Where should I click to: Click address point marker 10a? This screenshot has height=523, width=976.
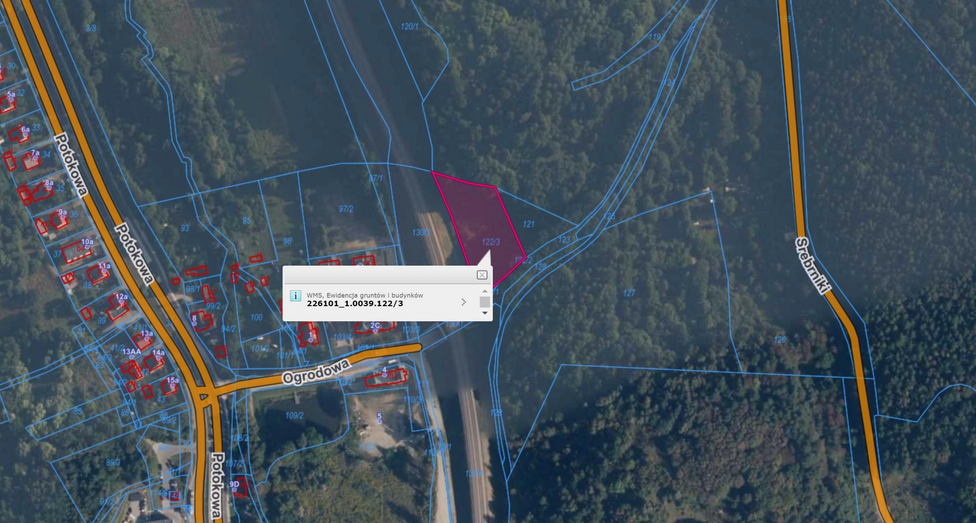[x=87, y=247]
